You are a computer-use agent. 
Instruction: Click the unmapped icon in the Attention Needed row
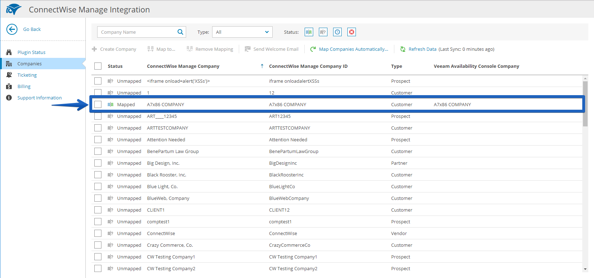click(x=110, y=140)
